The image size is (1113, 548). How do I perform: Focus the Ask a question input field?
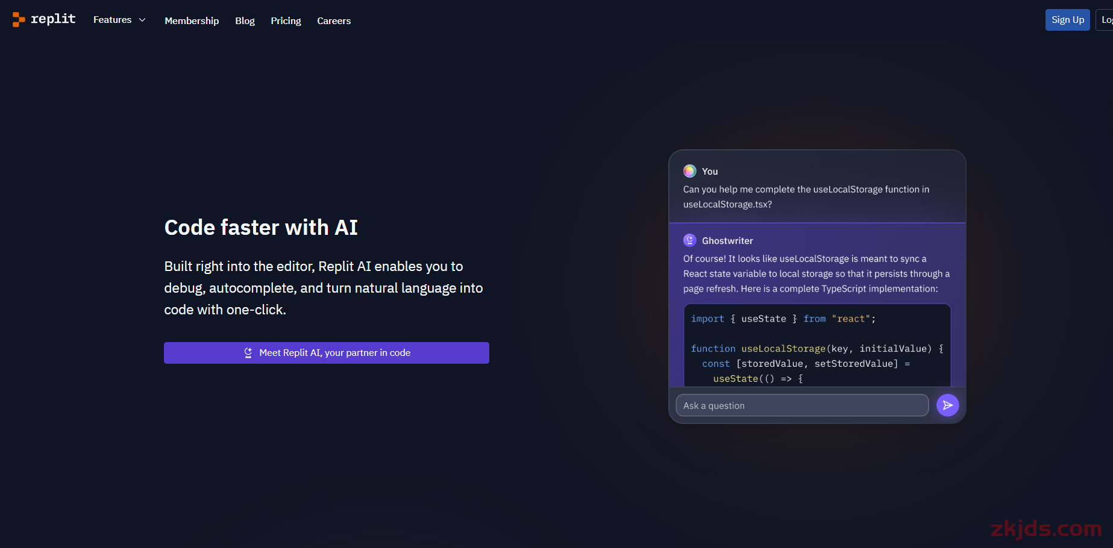(802, 405)
